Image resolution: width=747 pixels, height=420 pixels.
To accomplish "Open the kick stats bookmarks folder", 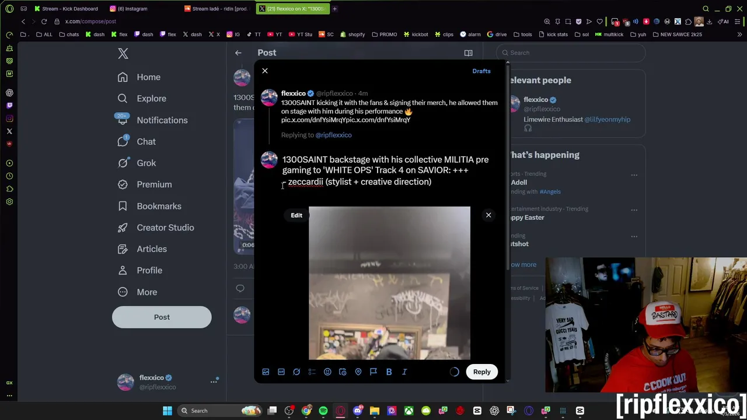I will pyautogui.click(x=553, y=34).
